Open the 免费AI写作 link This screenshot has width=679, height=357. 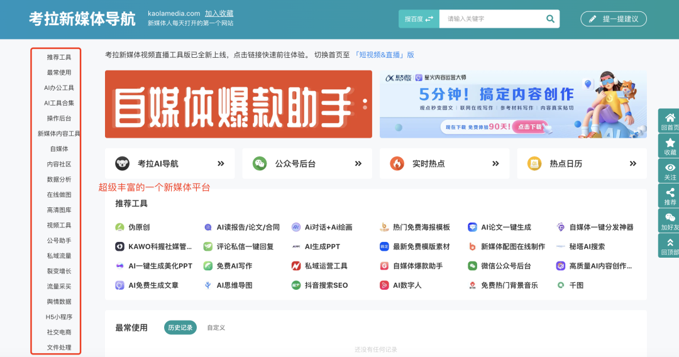(235, 266)
